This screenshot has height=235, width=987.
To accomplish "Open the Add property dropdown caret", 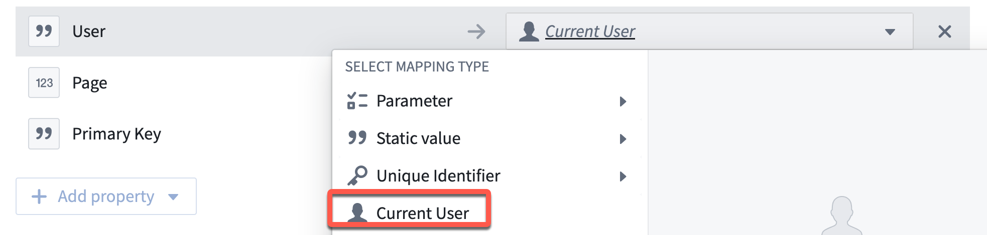I will pos(173,197).
